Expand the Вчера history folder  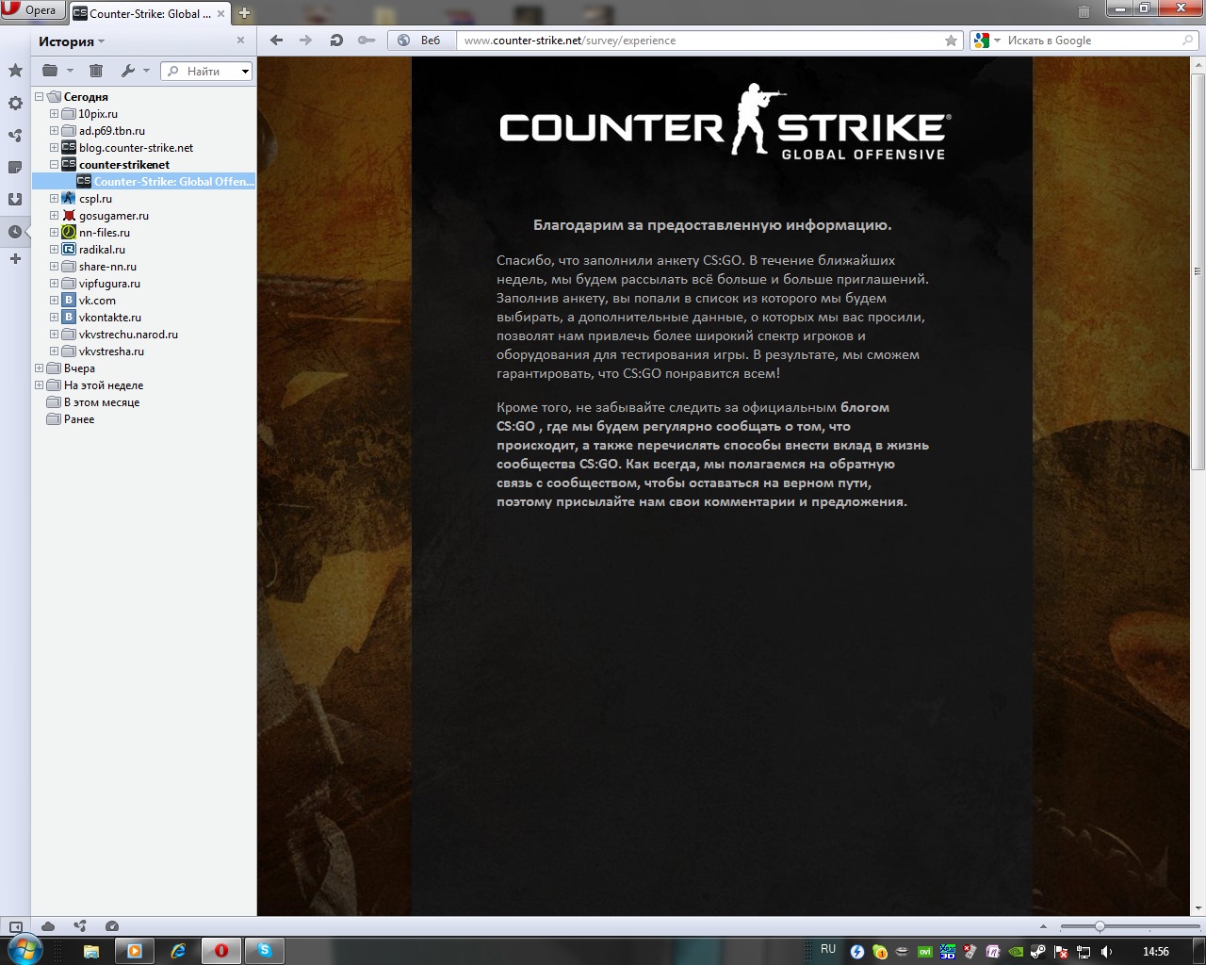point(40,368)
